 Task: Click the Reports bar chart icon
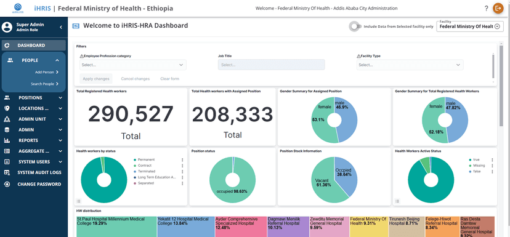(7, 140)
